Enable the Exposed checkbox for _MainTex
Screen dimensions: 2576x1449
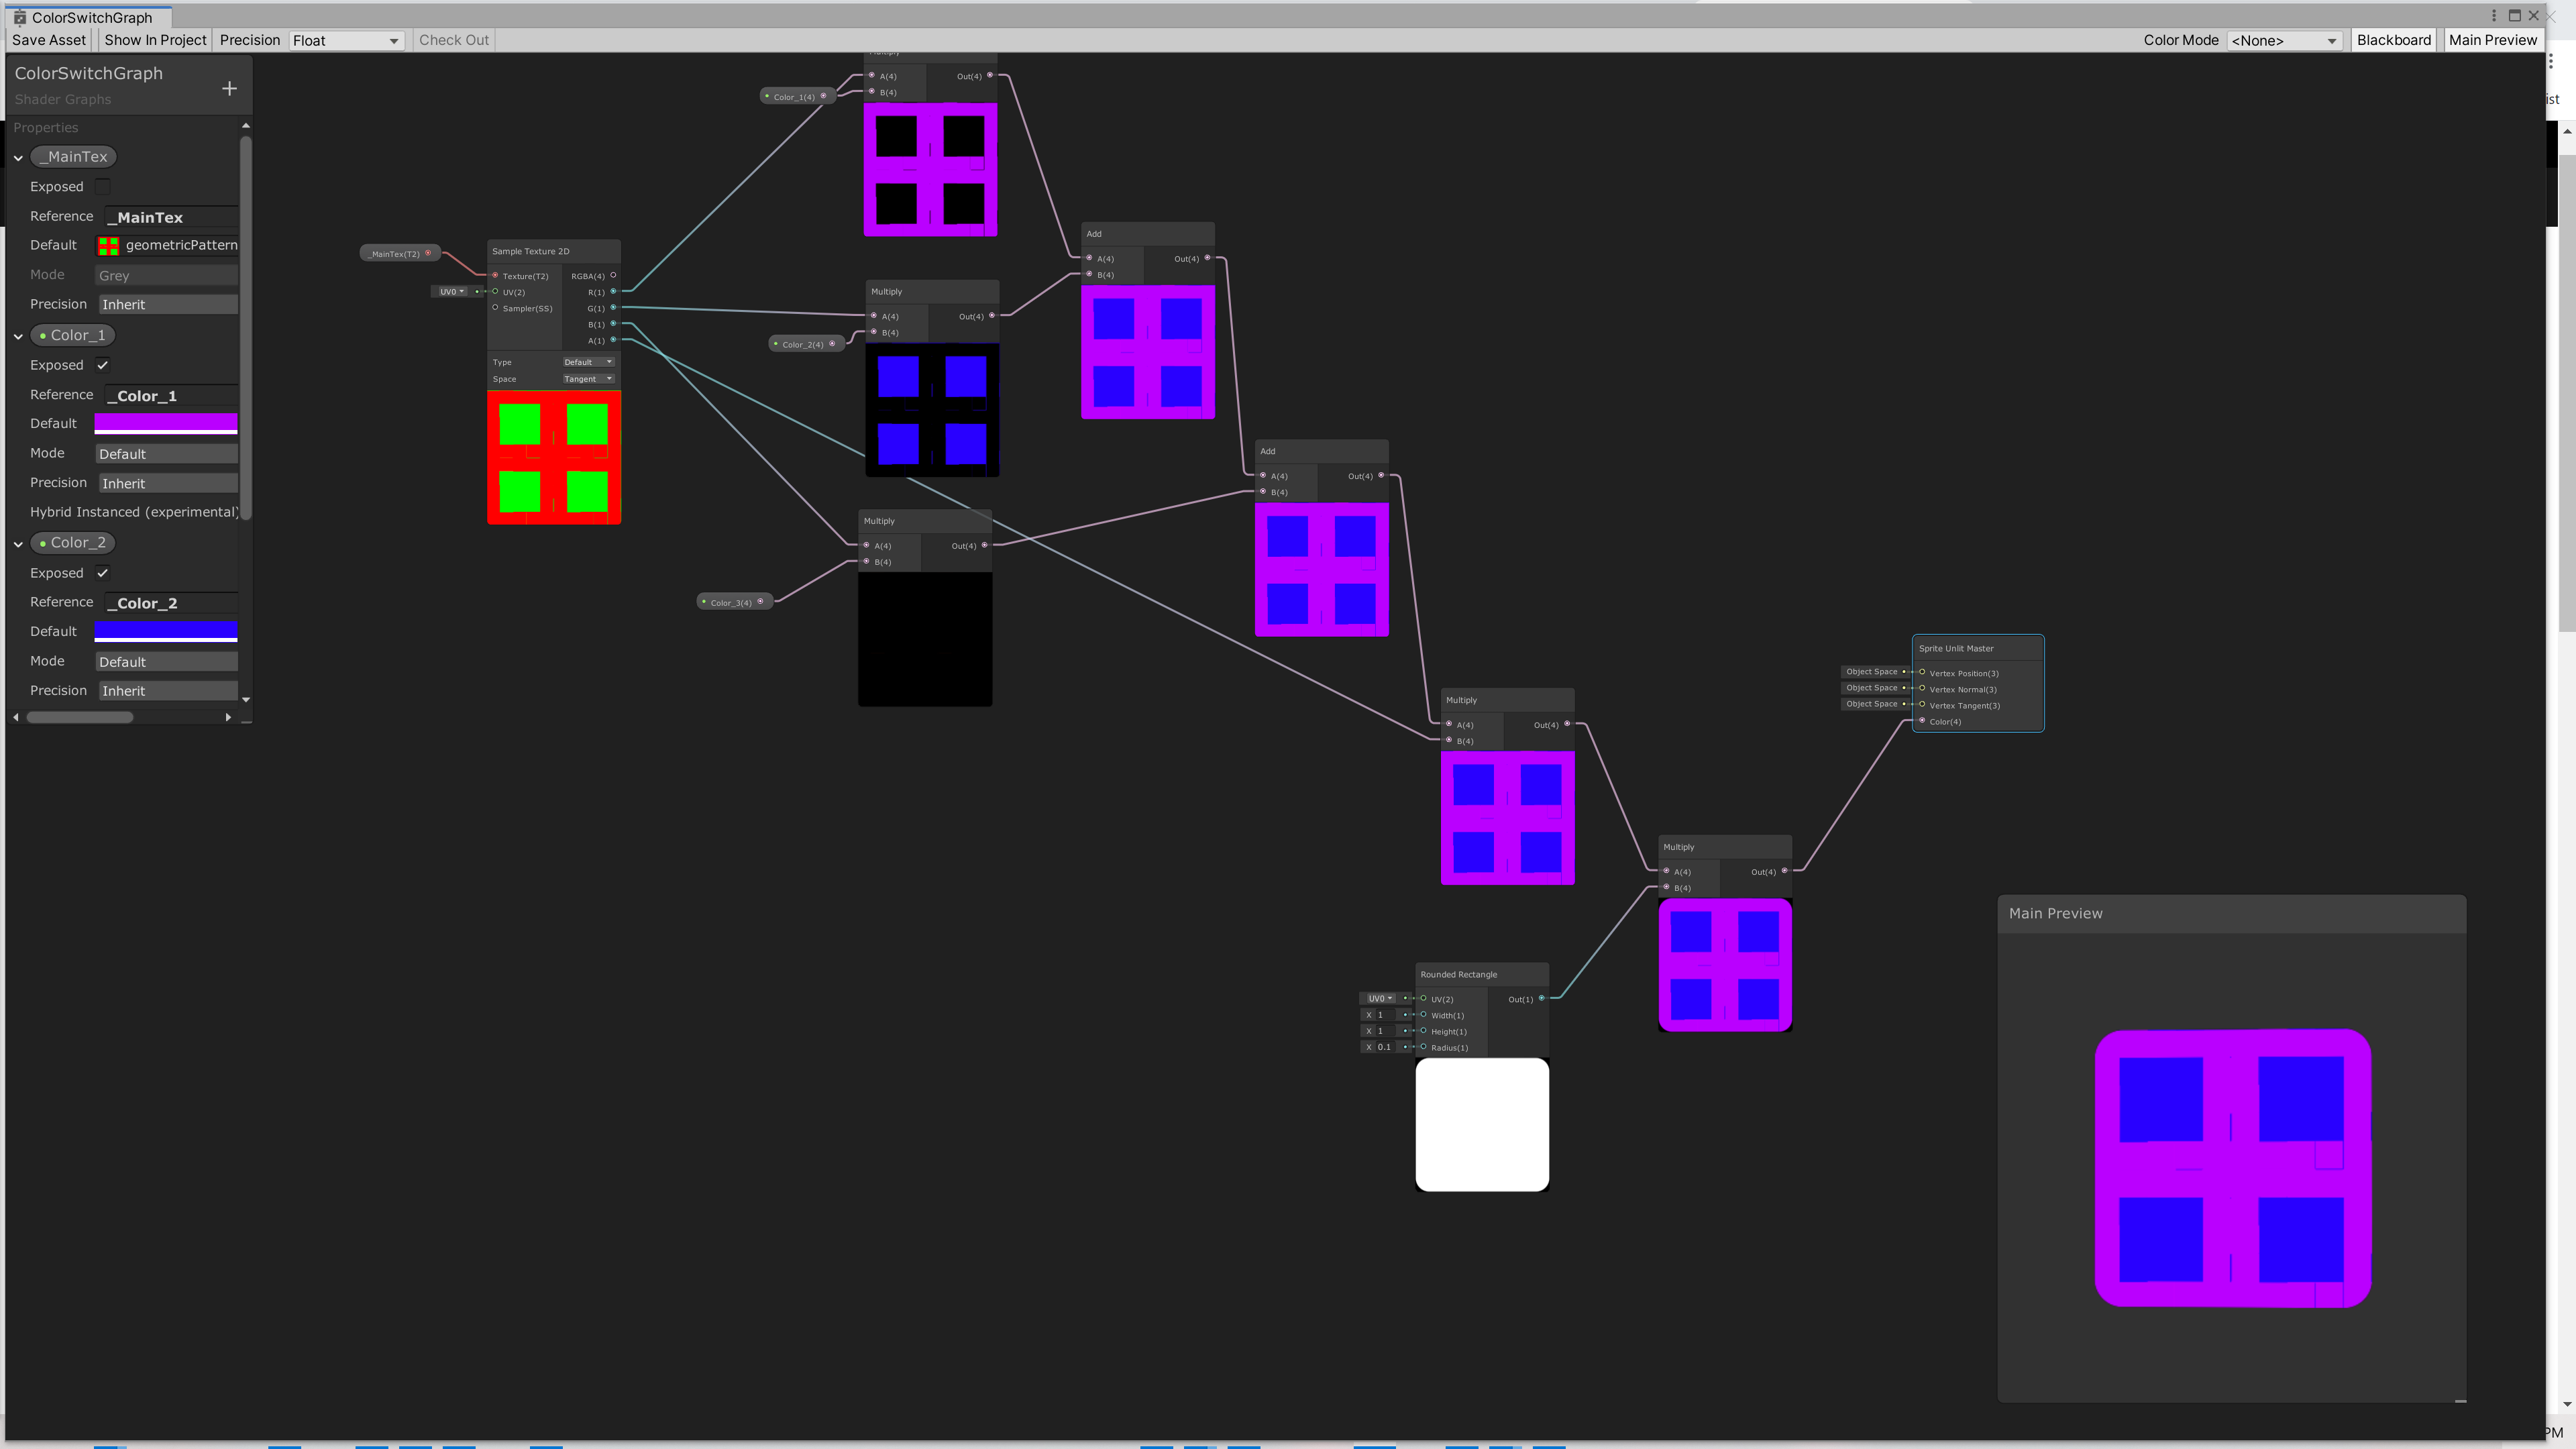[102, 187]
